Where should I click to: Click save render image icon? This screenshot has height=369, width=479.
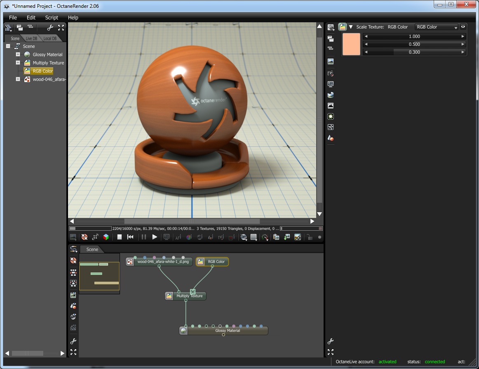click(287, 237)
